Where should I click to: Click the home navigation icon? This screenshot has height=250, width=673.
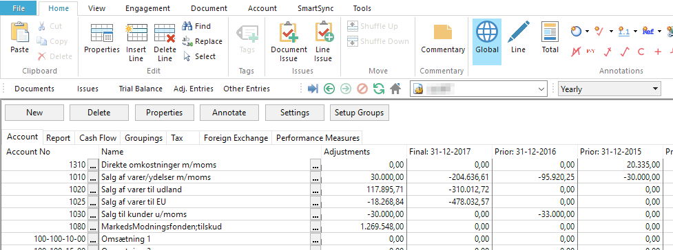click(395, 89)
